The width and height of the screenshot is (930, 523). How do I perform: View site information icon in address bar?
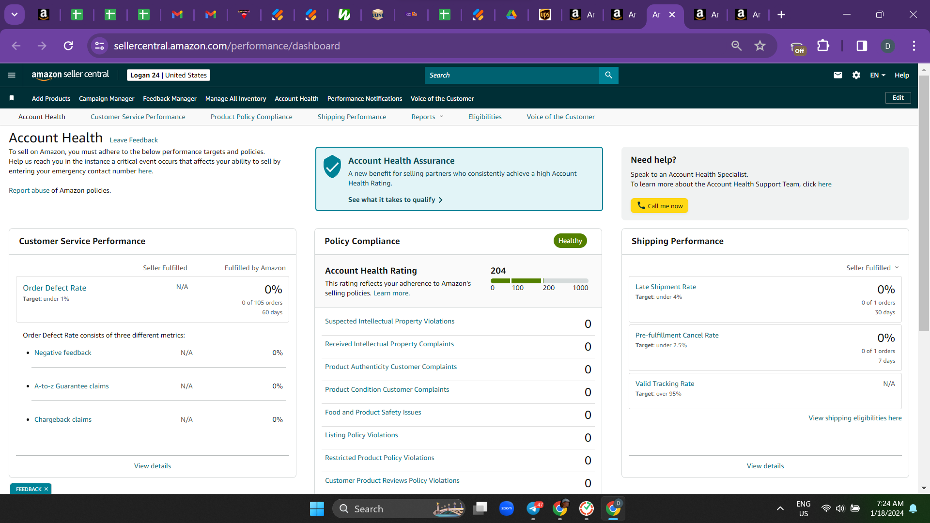pyautogui.click(x=99, y=46)
